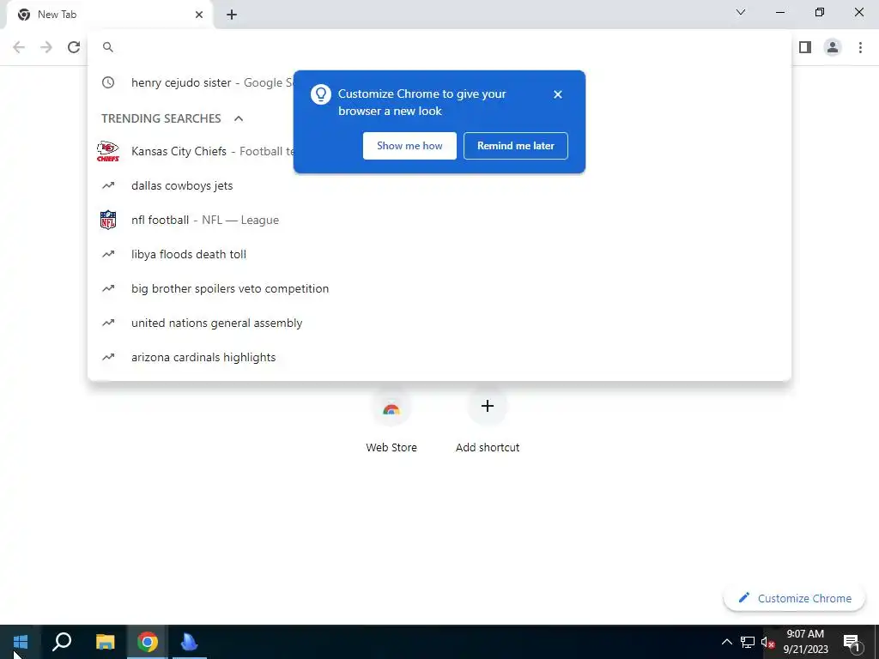Open the profile avatar menu
The height and width of the screenshot is (659, 879).
(x=833, y=47)
